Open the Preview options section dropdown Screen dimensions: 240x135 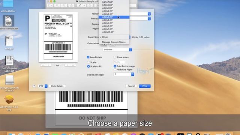(x=117, y=49)
